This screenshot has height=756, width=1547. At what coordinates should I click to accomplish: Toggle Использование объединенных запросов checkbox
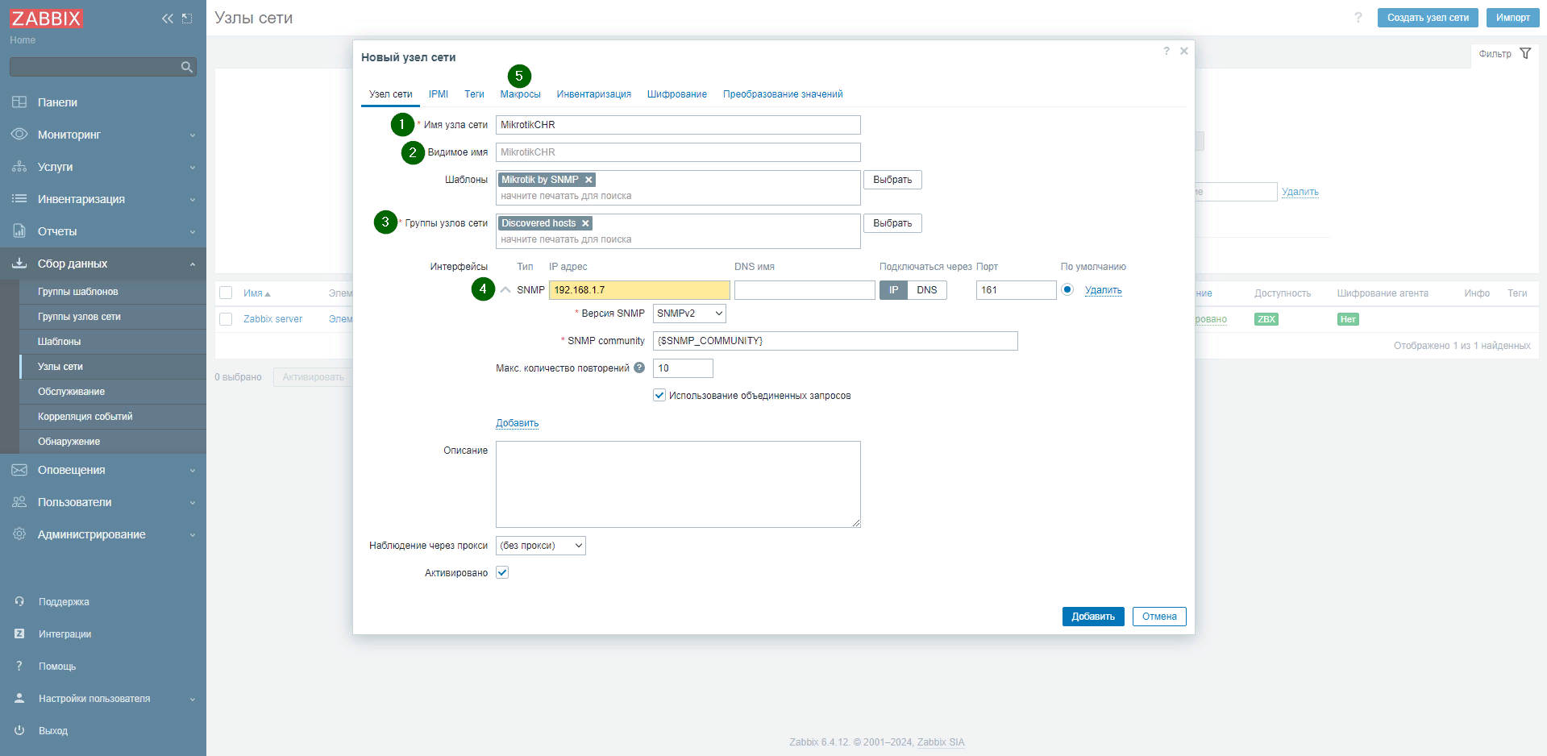[x=659, y=395]
